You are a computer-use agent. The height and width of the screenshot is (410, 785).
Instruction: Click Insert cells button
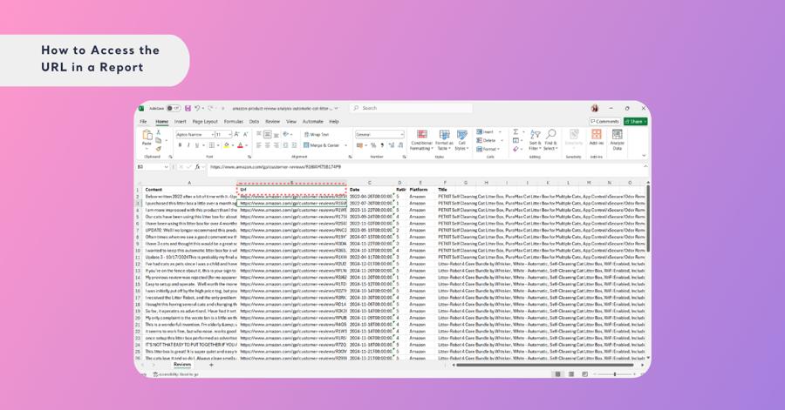click(x=486, y=131)
